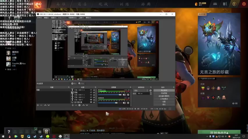The width and height of the screenshot is (248, 139).
Task: Switch to the 商店 tab in Dota
Action: click(x=82, y=4)
